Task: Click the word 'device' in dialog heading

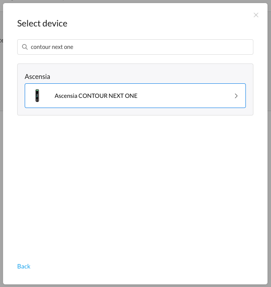Action: pos(55,23)
